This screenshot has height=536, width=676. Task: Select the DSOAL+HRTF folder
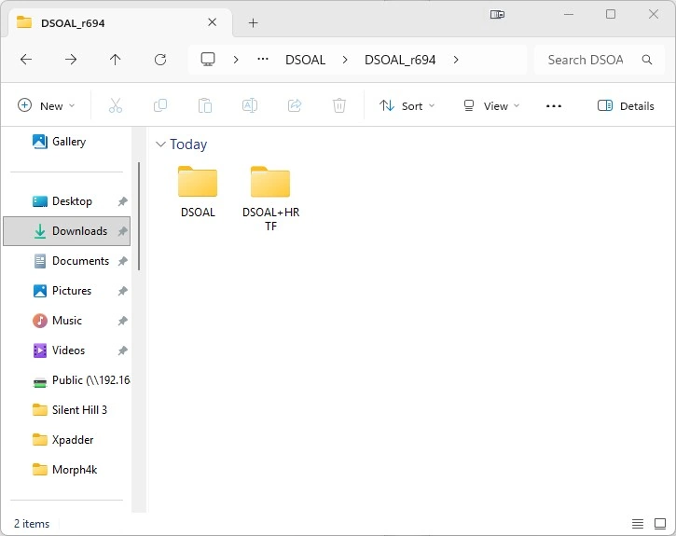(270, 199)
